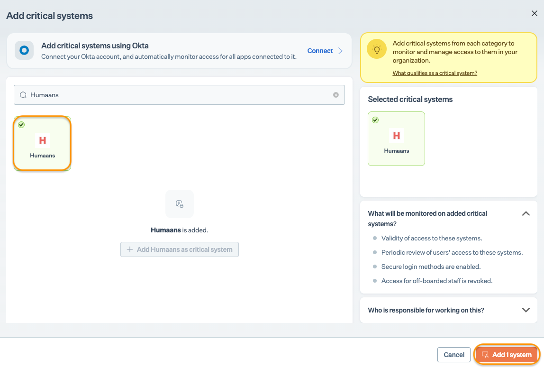Click 'Add critical systems using Okta' heading
544x368 pixels.
(x=95, y=46)
